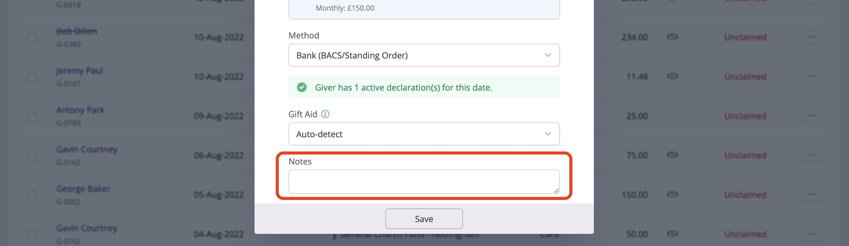Click the Save button

[x=424, y=218]
